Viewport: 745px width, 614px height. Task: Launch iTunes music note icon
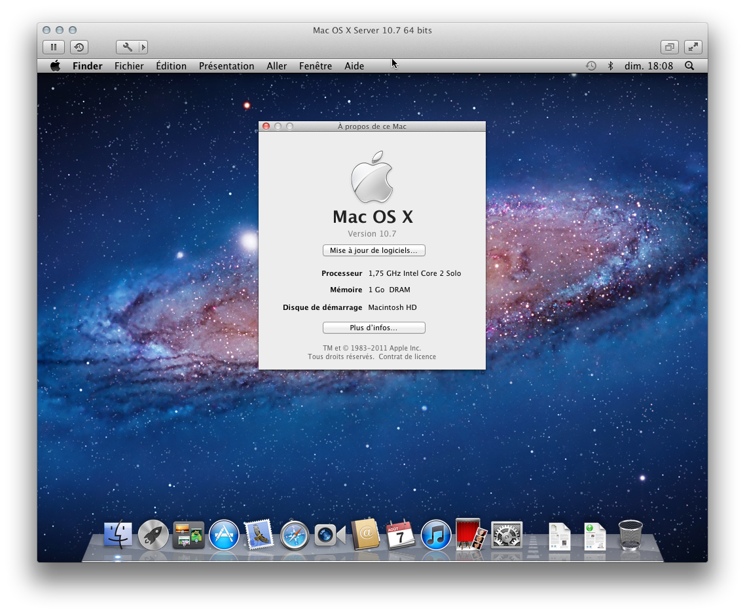[x=436, y=535]
